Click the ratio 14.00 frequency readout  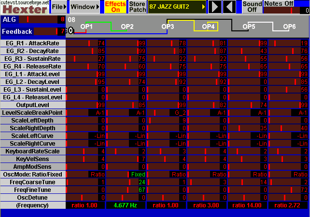click(x=247, y=205)
